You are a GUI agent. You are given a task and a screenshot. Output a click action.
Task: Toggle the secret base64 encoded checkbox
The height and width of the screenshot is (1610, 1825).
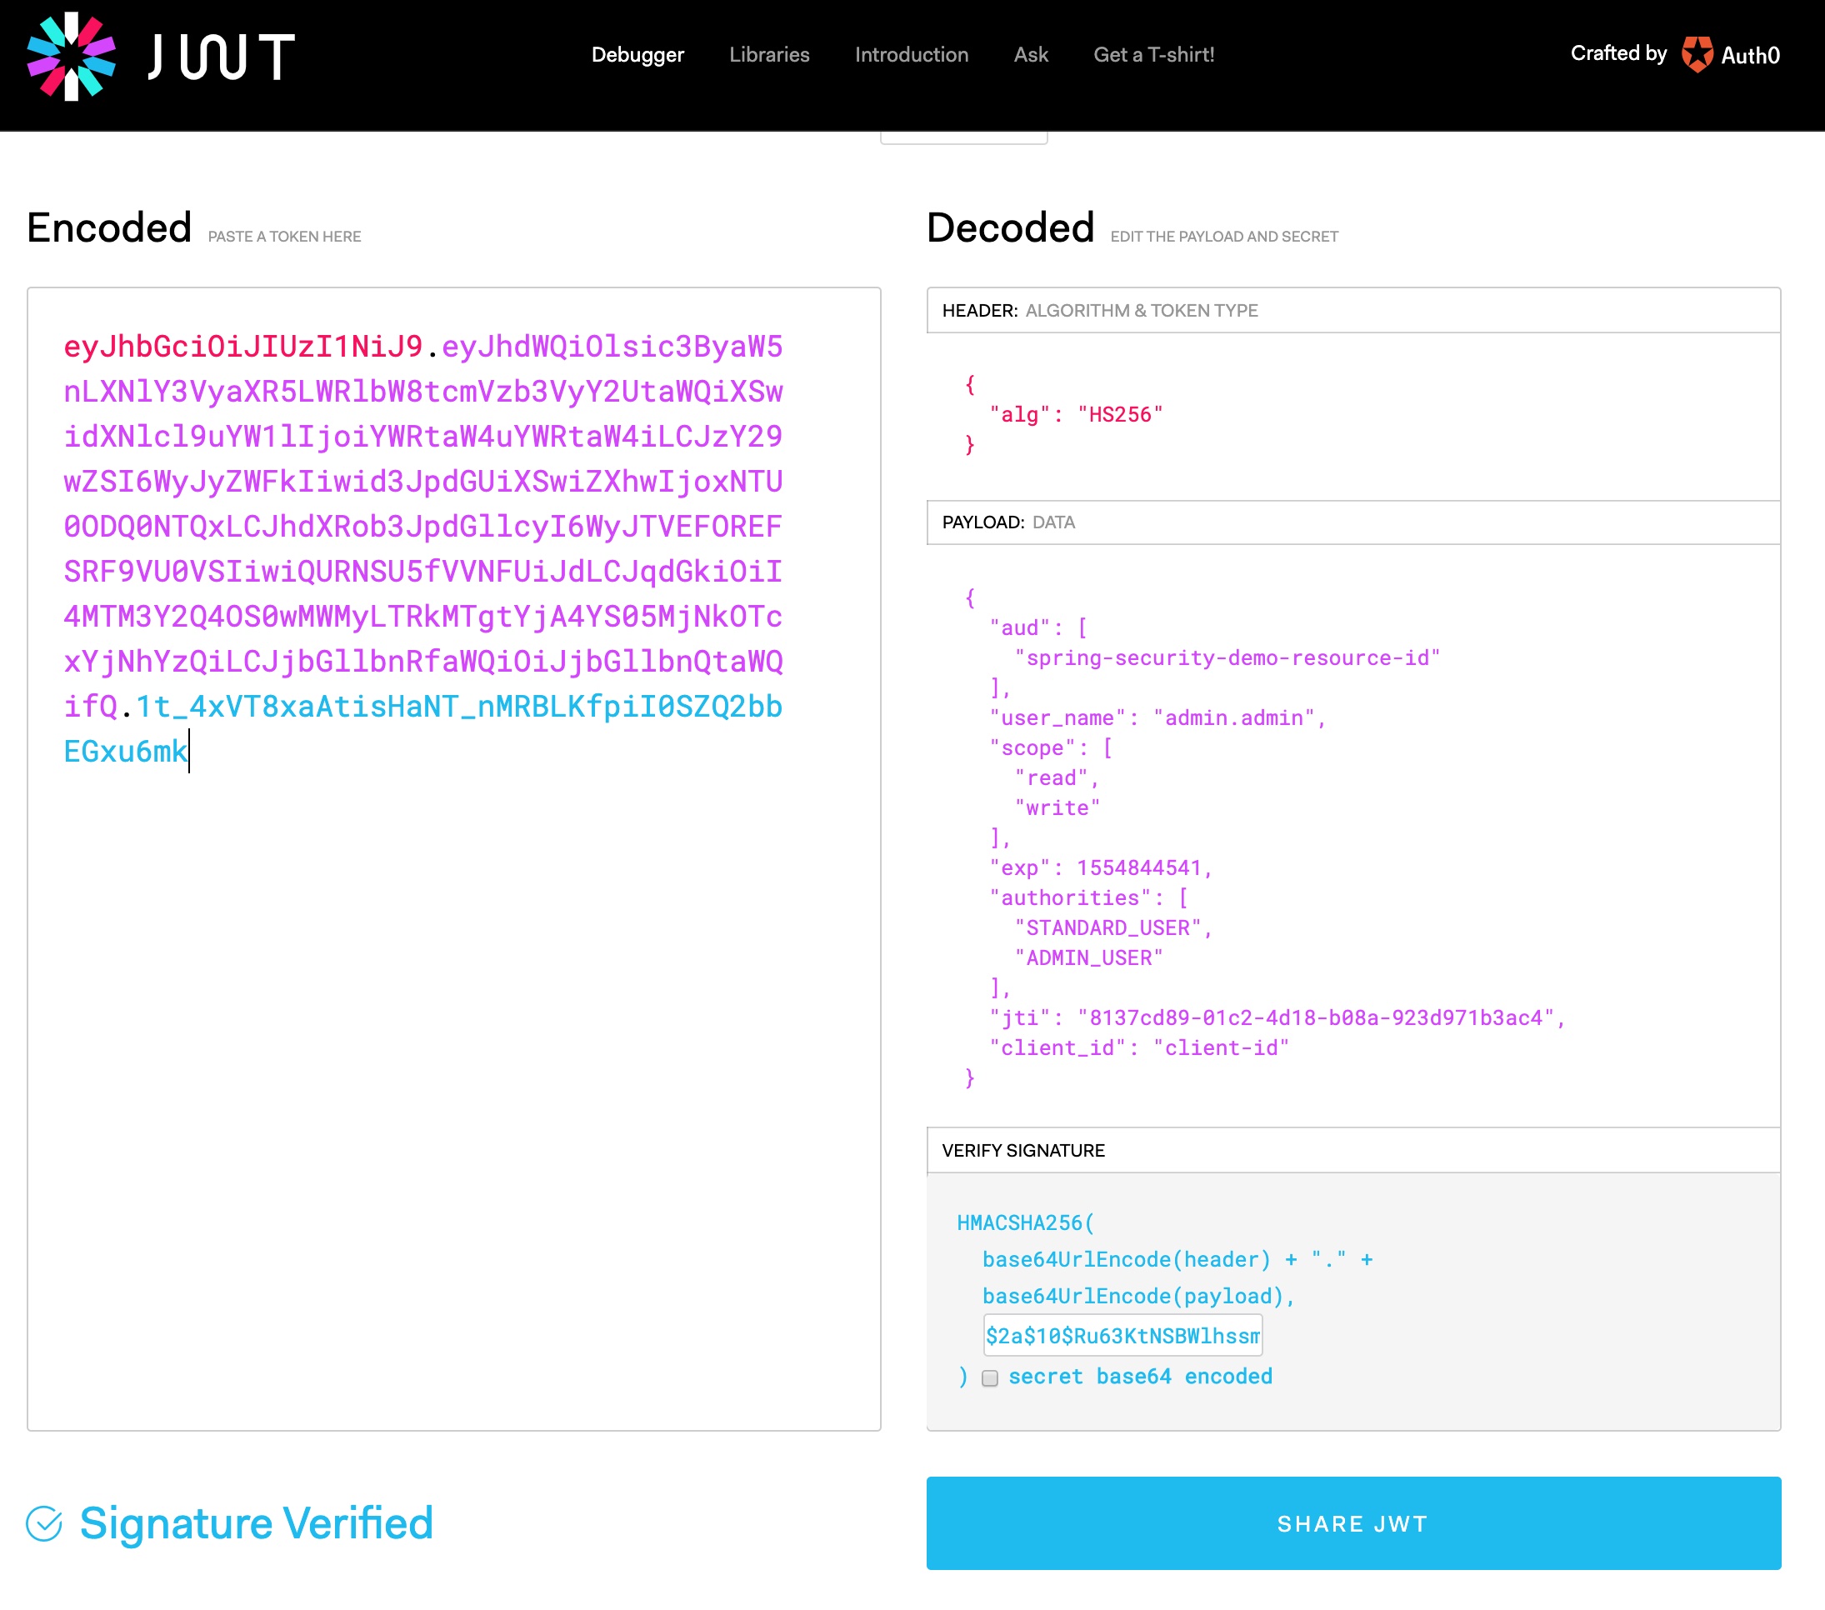point(989,1377)
